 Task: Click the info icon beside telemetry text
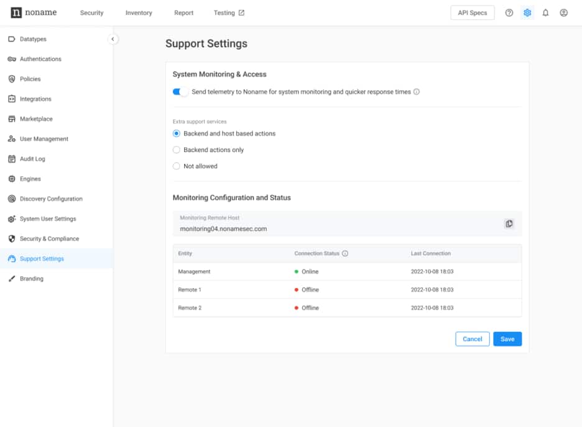click(x=417, y=92)
